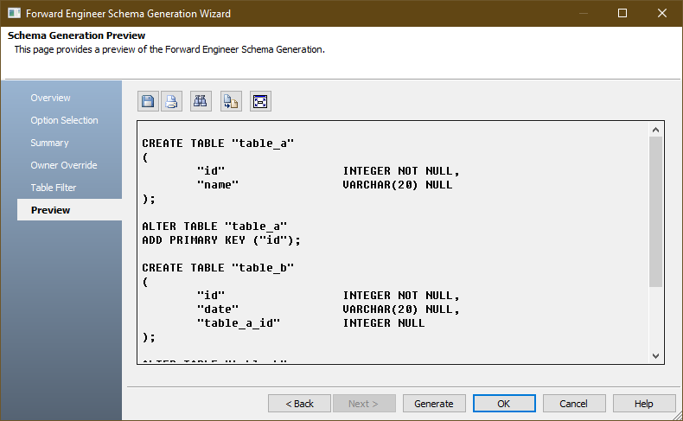Open Help for the wizard
Image resolution: width=683 pixels, height=421 pixels.
click(644, 404)
